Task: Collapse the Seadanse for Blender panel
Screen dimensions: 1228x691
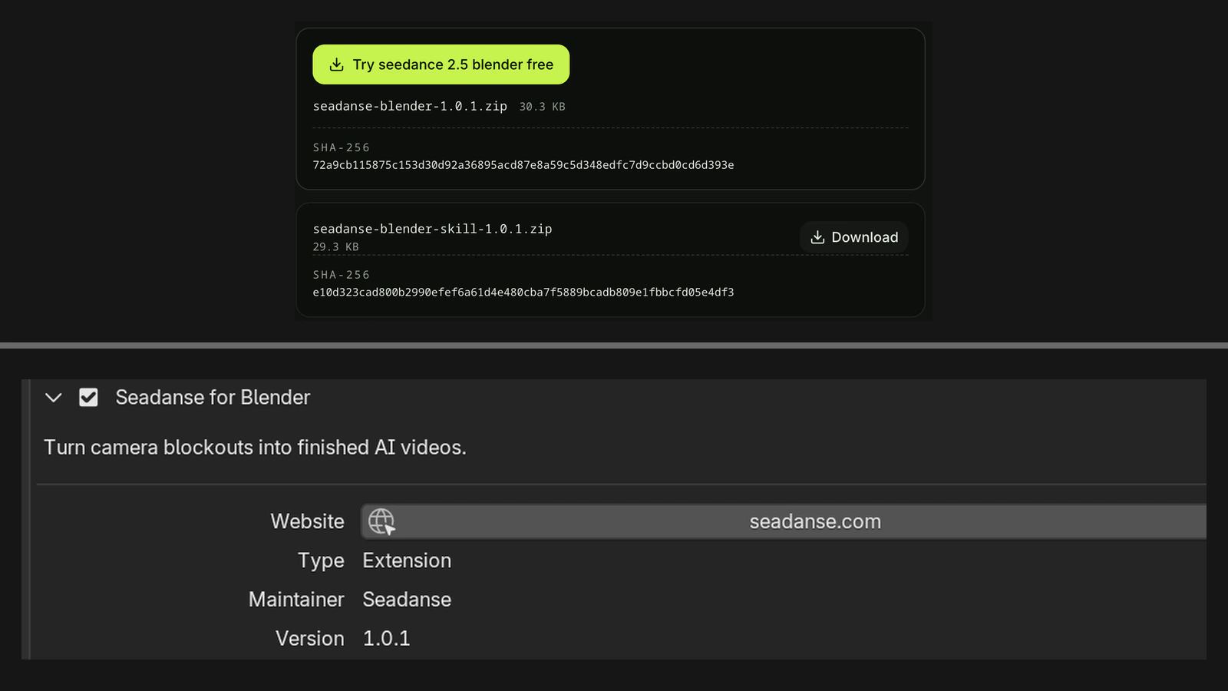Action: [53, 398]
